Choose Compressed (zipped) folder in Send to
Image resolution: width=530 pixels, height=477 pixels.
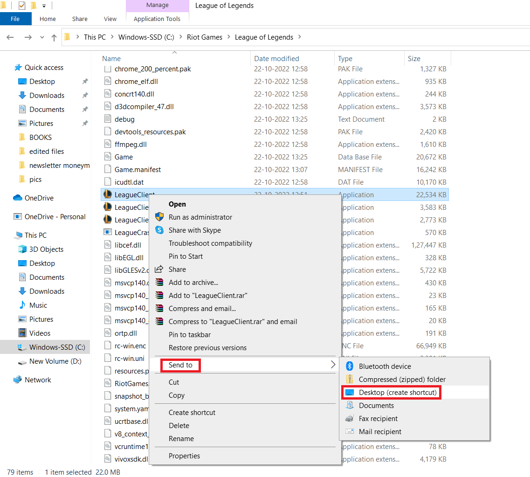(x=402, y=379)
